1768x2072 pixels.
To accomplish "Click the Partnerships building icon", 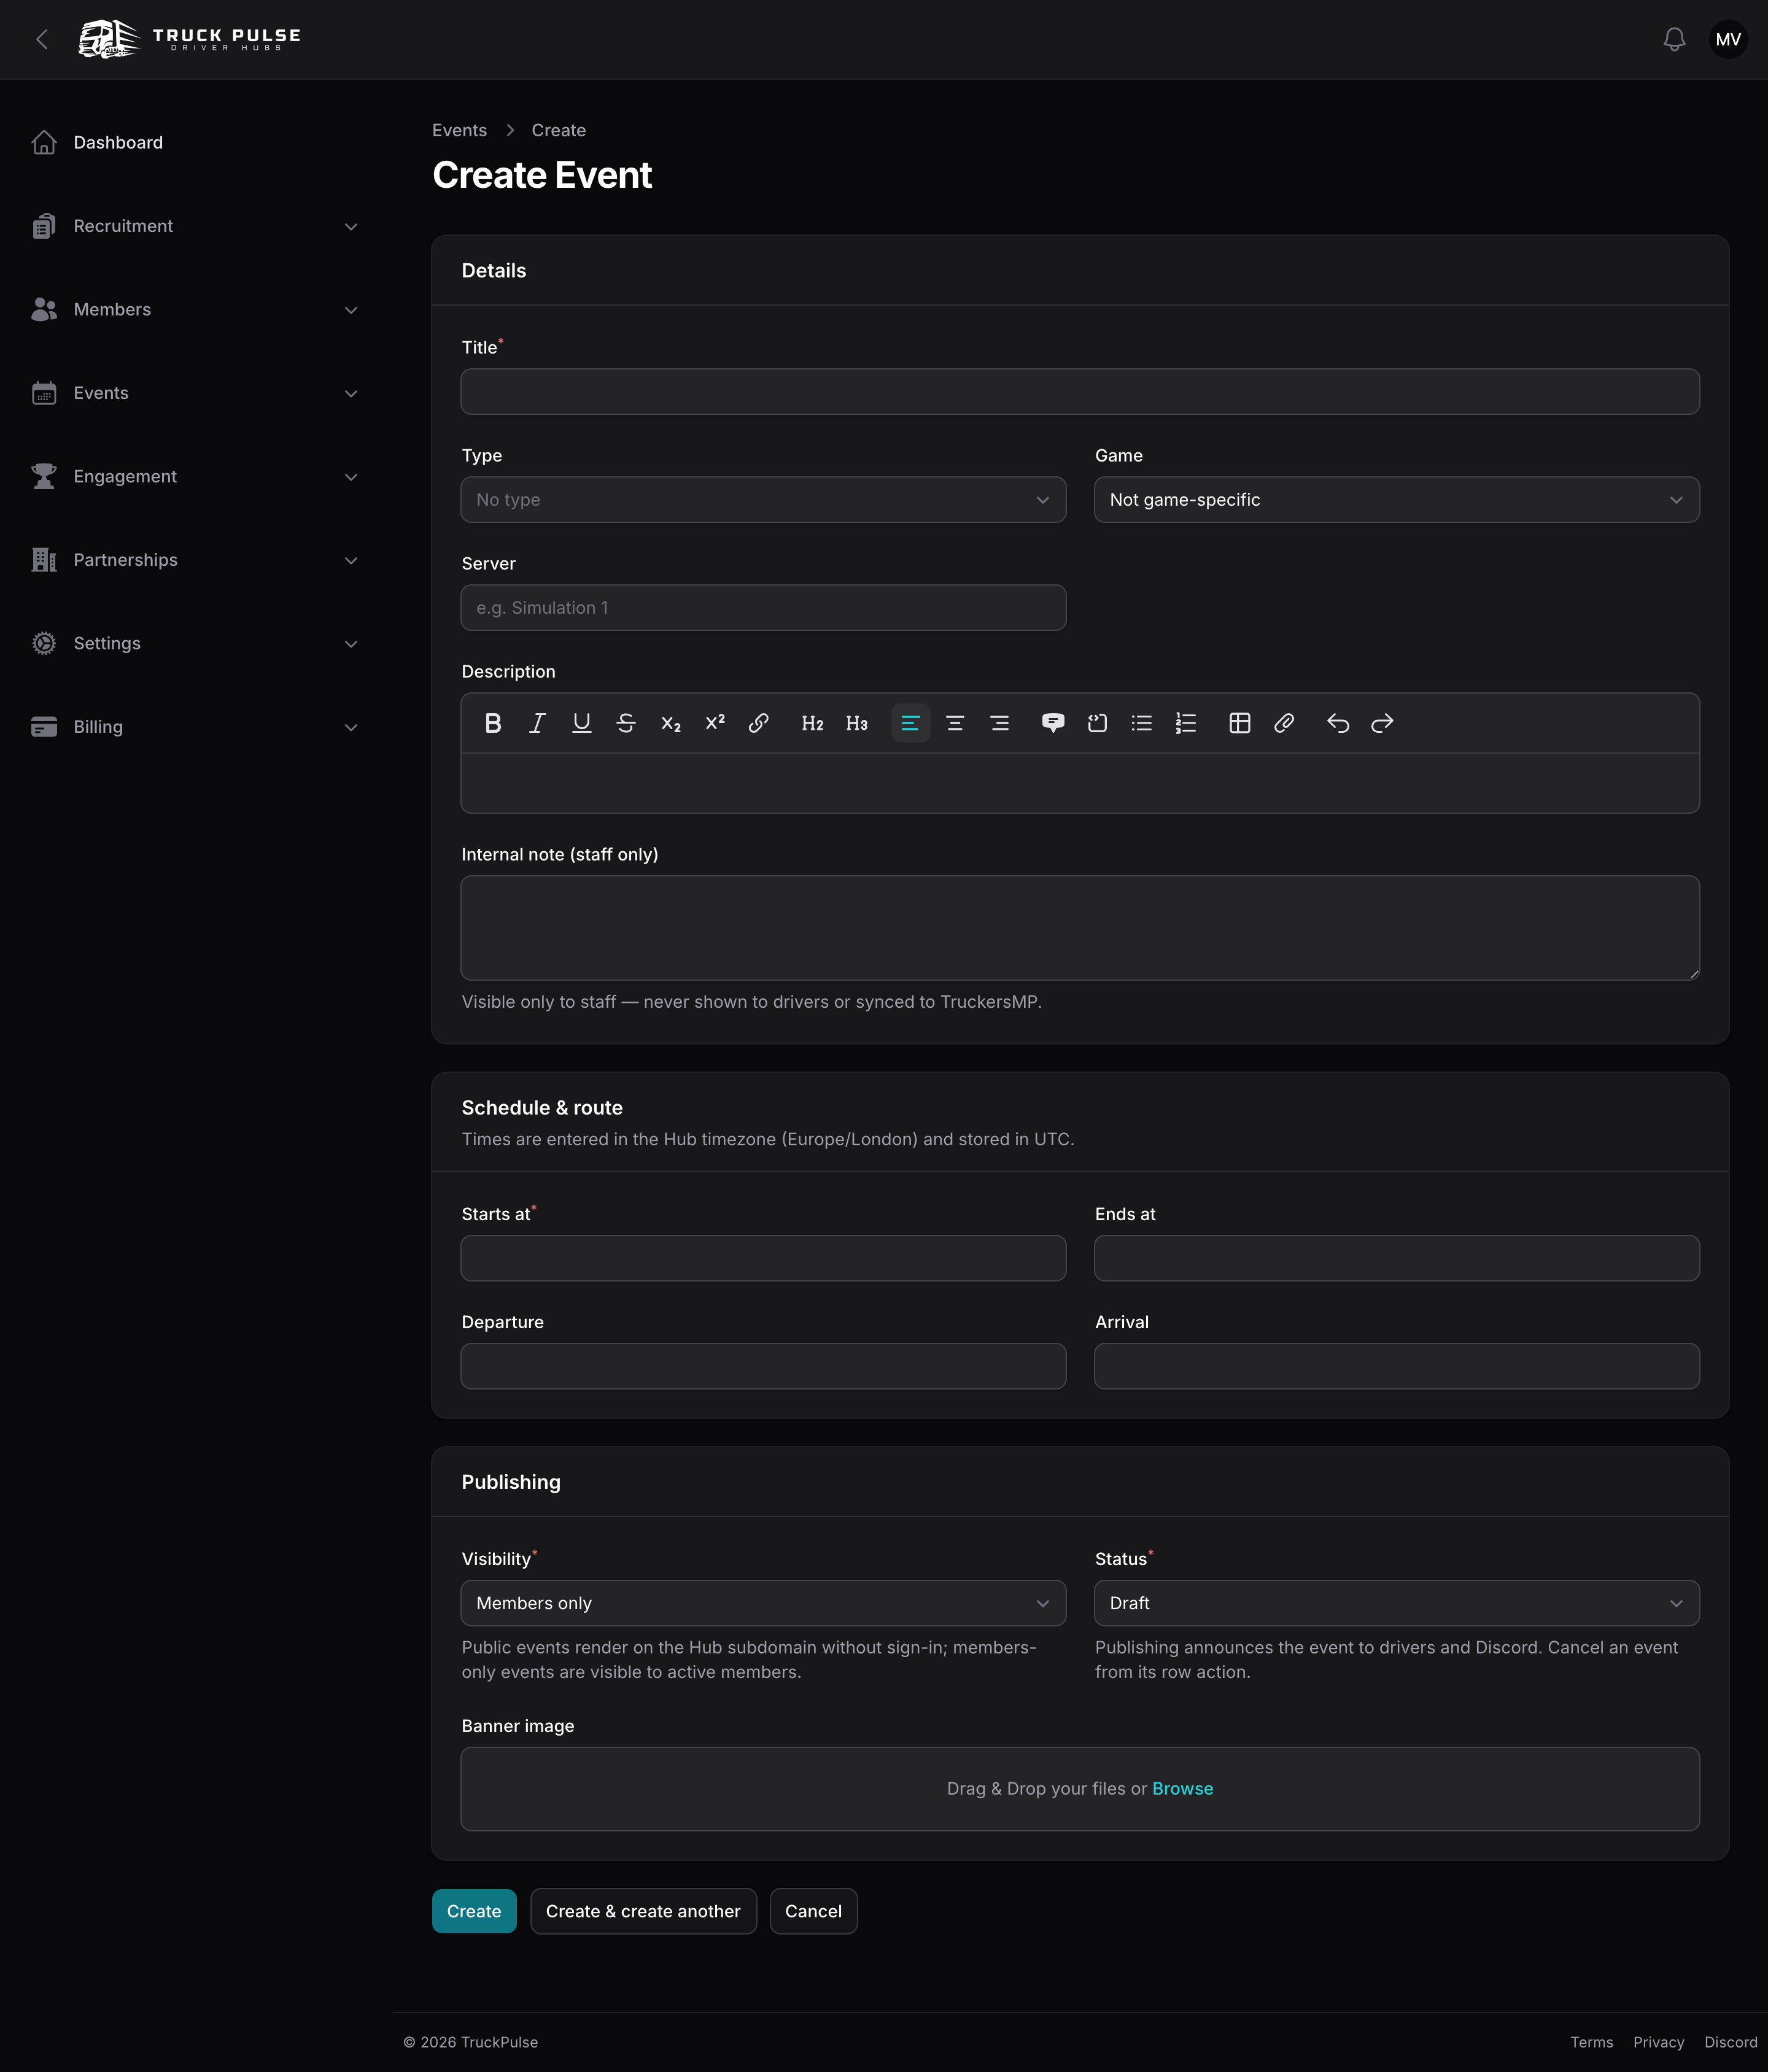I will point(44,560).
